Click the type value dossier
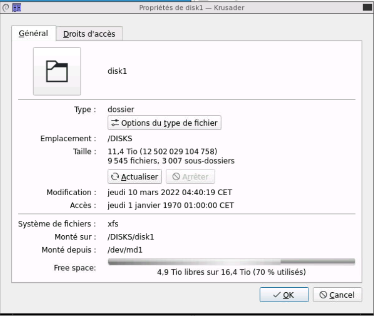 [x=121, y=109]
